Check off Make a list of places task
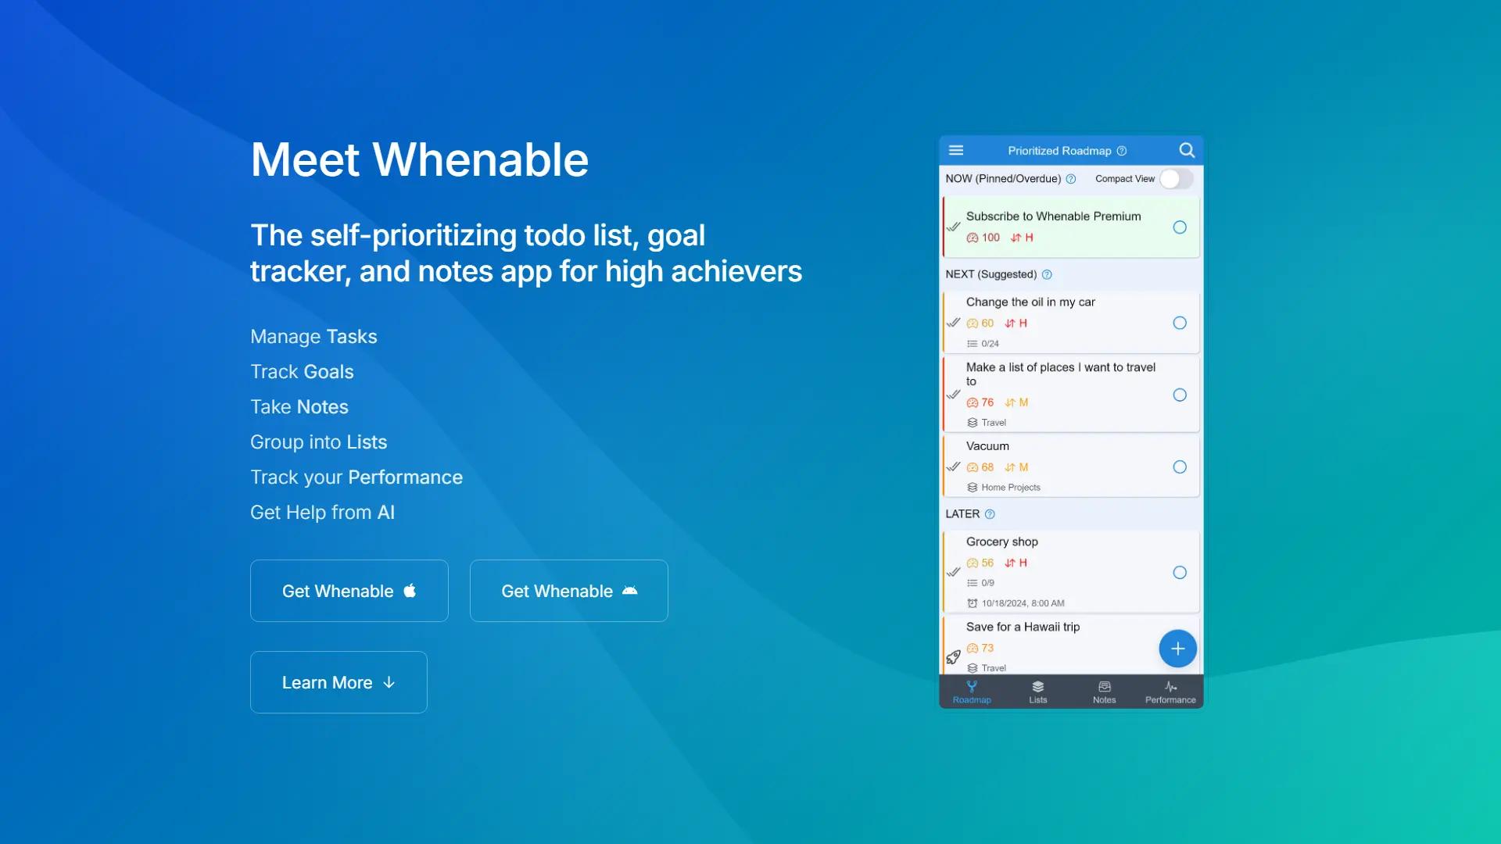Image resolution: width=1501 pixels, height=844 pixels. 1180,395
